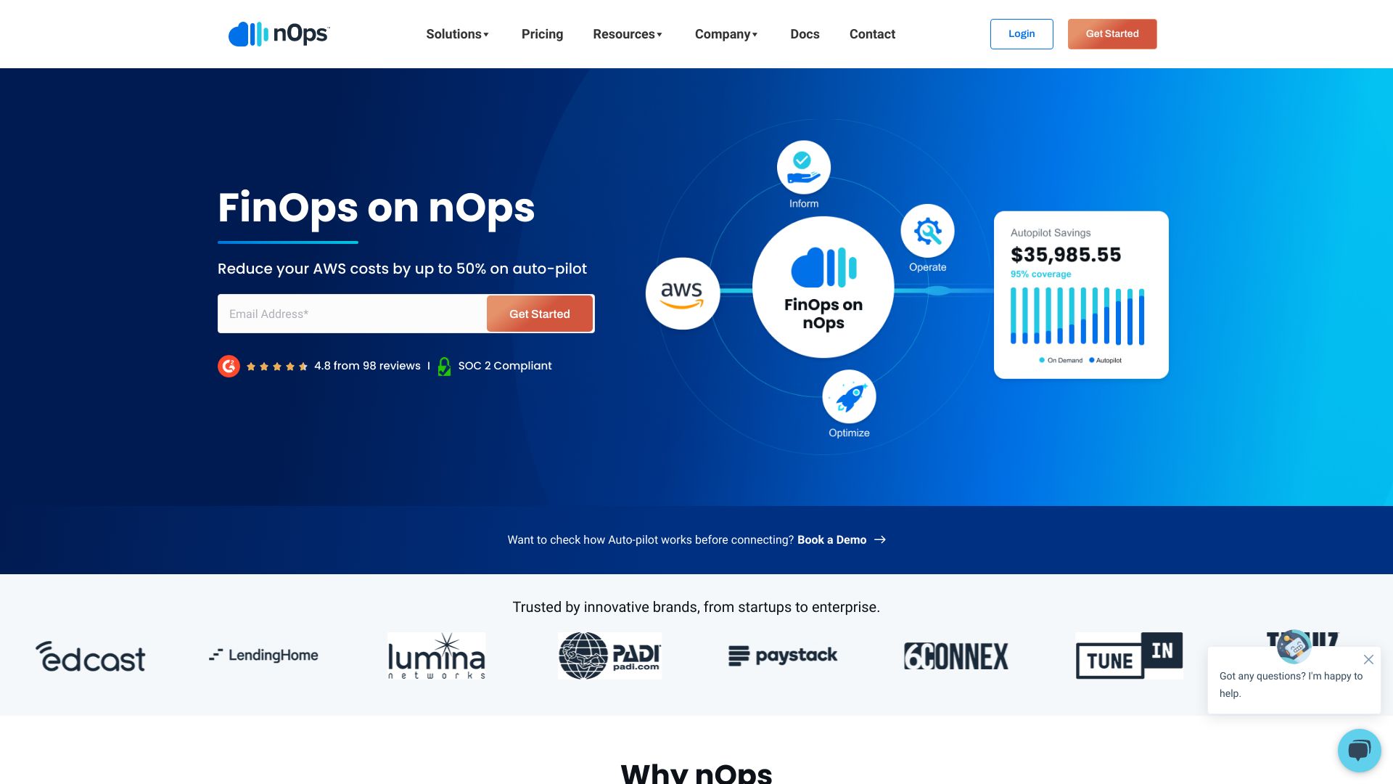Click the Get Started header button

pos(1111,33)
